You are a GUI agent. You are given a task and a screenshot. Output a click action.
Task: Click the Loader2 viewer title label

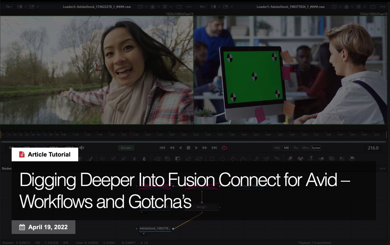tap(97, 7)
